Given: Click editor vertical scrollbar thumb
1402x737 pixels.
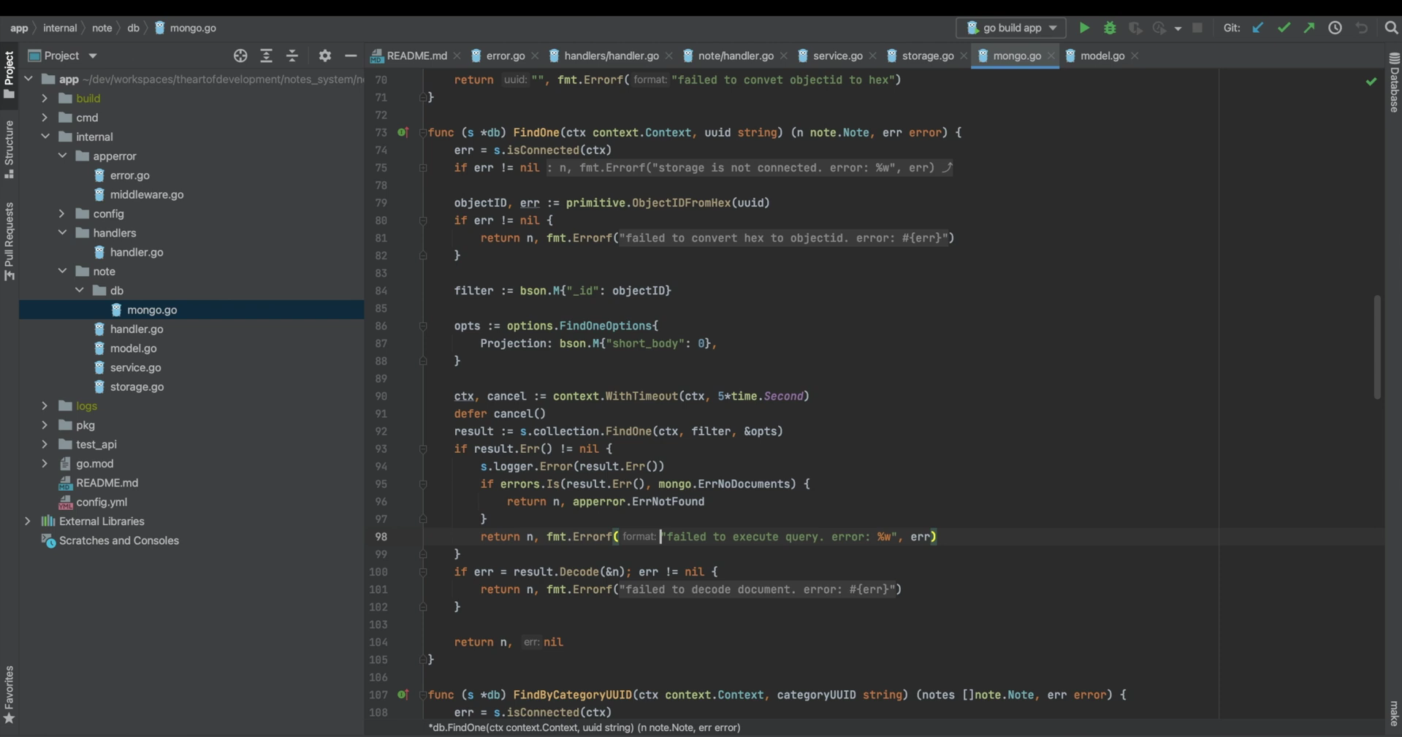Looking at the screenshot, I should click(1377, 347).
